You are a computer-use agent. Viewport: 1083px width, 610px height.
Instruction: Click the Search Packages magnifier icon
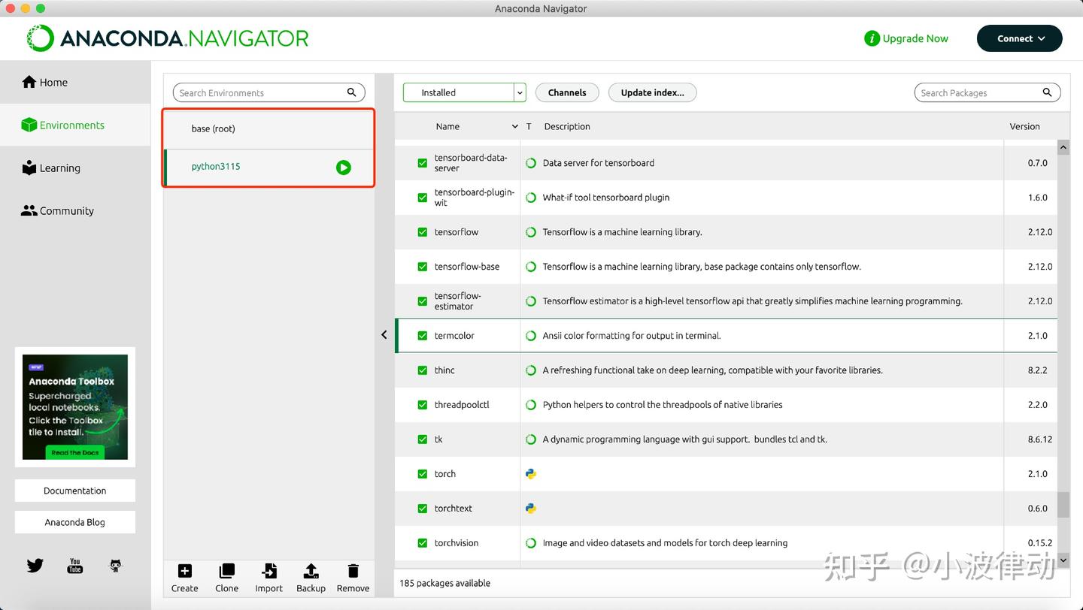click(x=1047, y=92)
